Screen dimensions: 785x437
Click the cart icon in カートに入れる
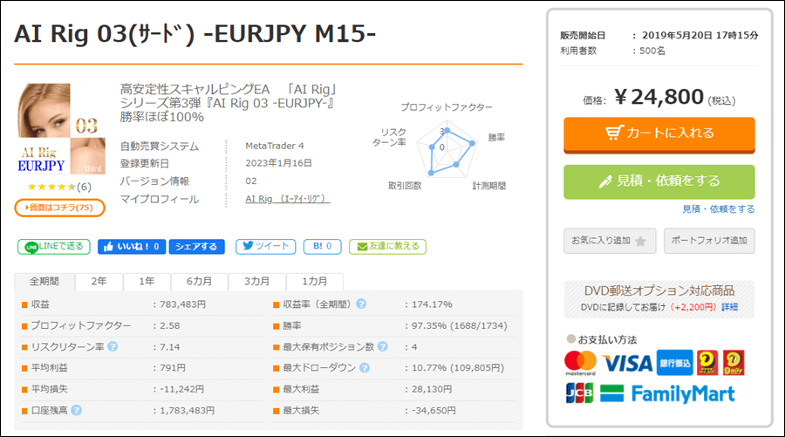tap(614, 133)
